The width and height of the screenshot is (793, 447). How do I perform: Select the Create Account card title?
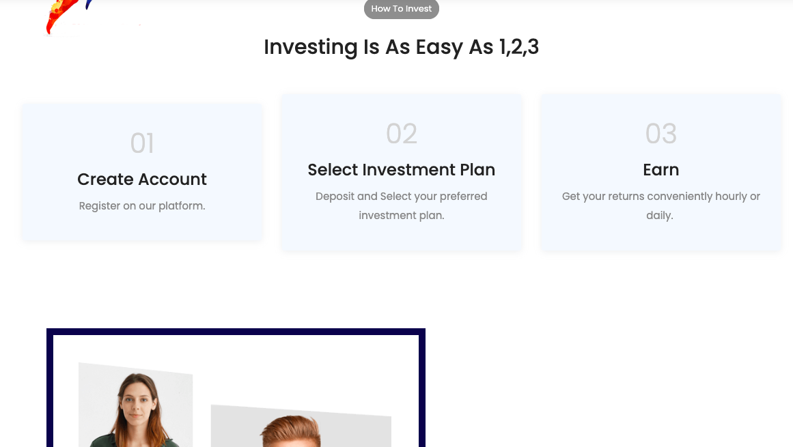142,179
